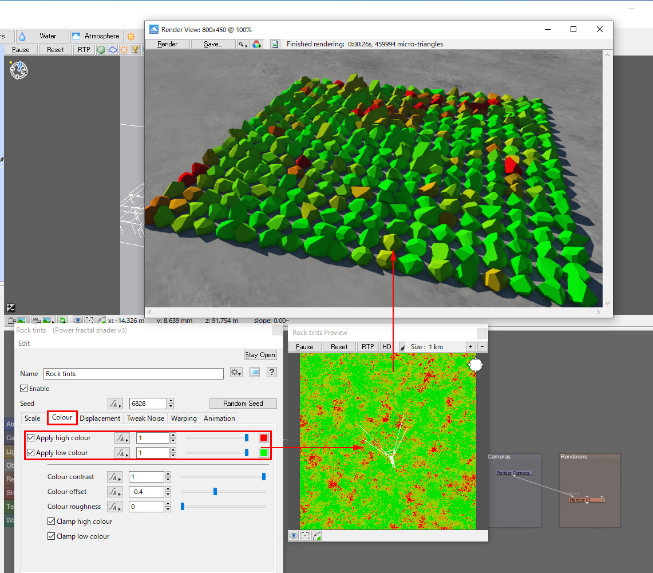This screenshot has height=573, width=653.
Task: Open the RGB channel dropdown in Render View
Action: (x=256, y=44)
